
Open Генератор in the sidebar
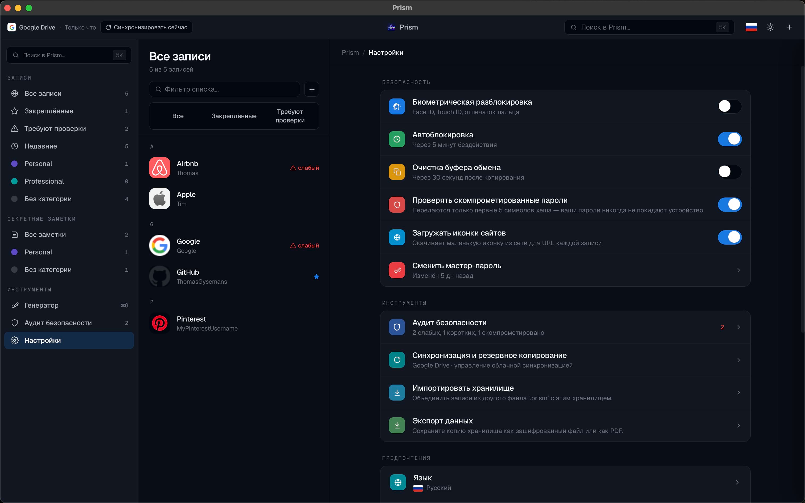pyautogui.click(x=69, y=306)
